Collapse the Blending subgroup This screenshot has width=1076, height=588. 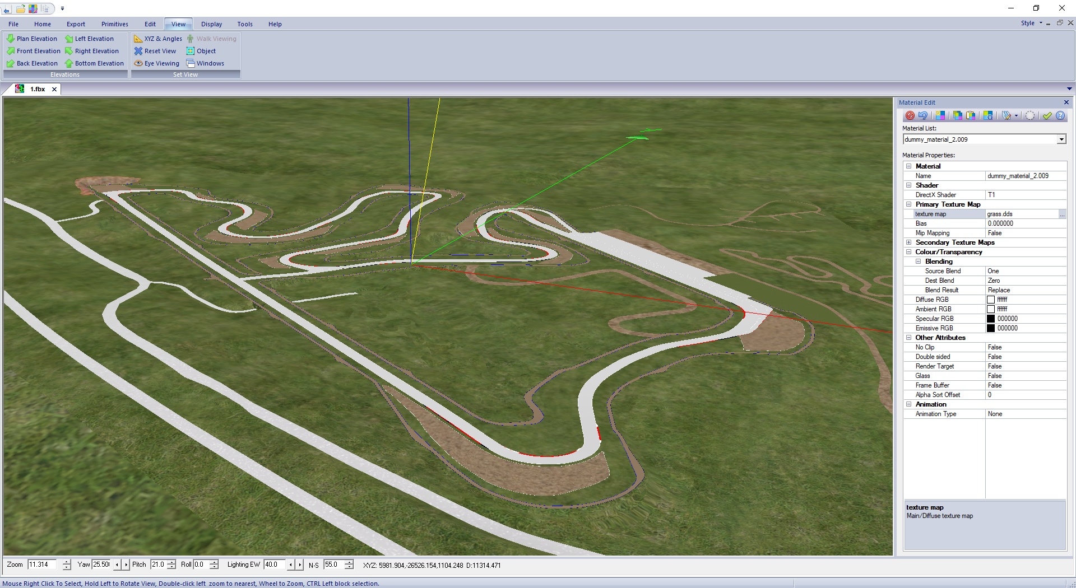(918, 262)
